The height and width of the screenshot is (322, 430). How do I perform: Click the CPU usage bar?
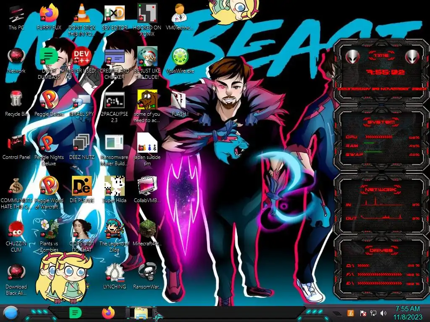pos(379,137)
